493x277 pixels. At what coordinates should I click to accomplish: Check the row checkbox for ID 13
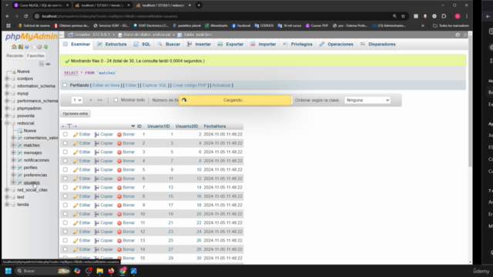(65, 241)
